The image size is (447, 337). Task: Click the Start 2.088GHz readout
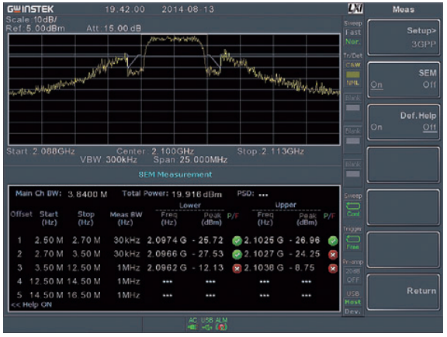click(41, 151)
